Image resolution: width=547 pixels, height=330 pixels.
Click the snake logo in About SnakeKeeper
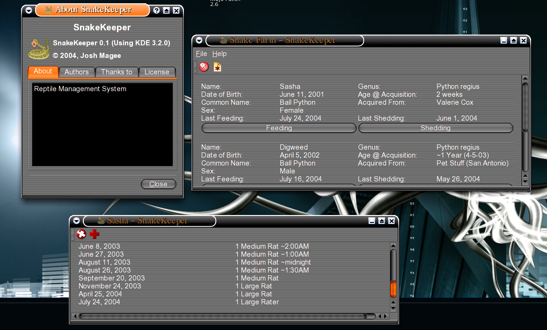pos(39,49)
